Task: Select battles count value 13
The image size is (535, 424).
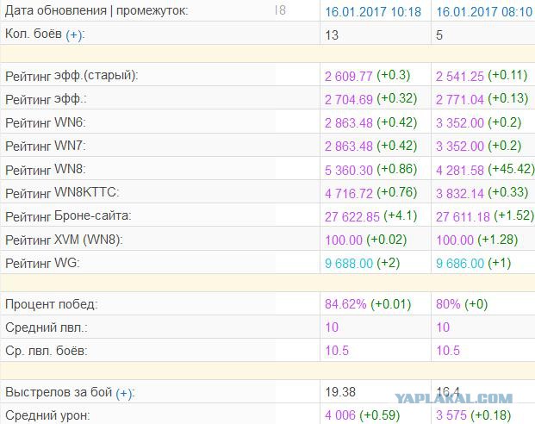Action: click(x=332, y=35)
